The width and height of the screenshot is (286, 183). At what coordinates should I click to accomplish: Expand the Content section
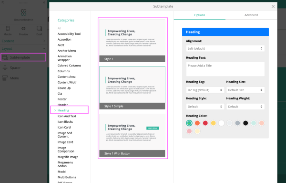coord(23,41)
